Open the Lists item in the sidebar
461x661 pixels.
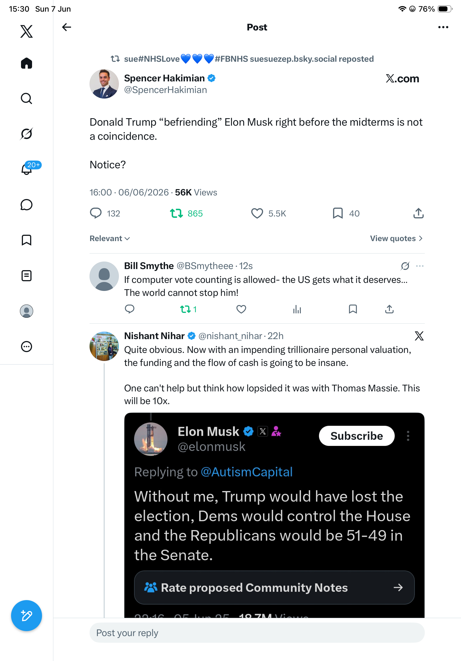coord(27,275)
